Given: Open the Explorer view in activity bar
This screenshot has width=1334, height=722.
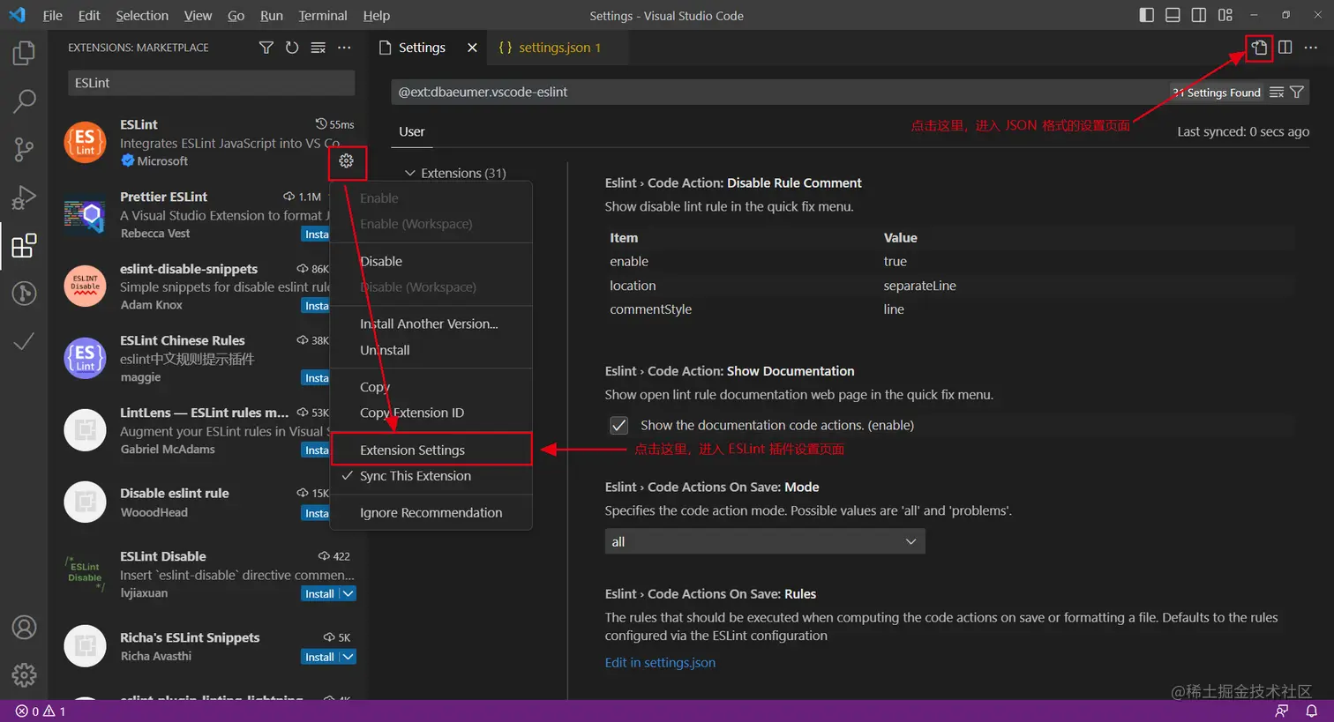Looking at the screenshot, I should (24, 53).
